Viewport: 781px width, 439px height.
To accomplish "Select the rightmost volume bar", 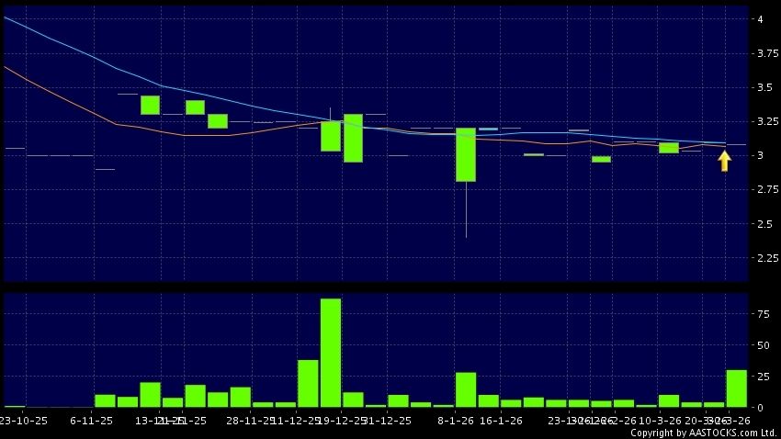I will [x=736, y=388].
